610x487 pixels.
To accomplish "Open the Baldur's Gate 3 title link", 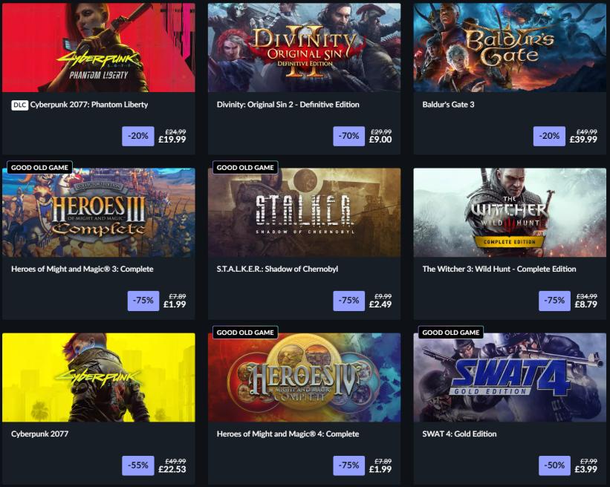I will [x=448, y=105].
